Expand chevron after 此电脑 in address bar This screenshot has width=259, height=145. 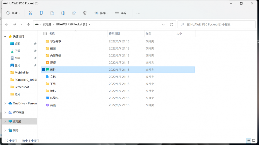[x=54, y=24]
